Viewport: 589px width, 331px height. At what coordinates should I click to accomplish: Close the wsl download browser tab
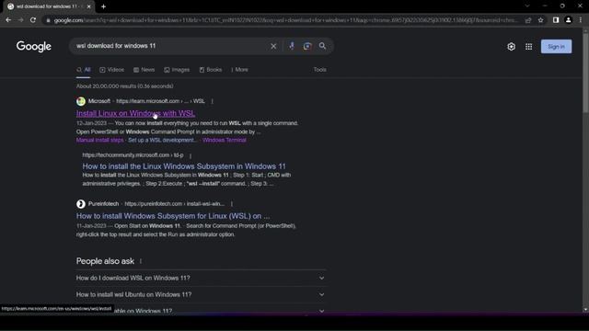(88, 6)
